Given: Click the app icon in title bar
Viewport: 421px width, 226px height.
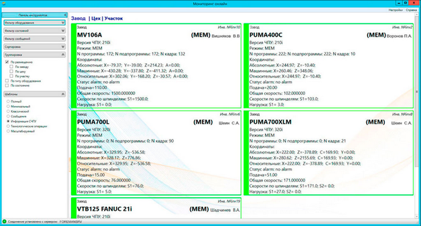Looking at the screenshot, I should tap(4, 4).
